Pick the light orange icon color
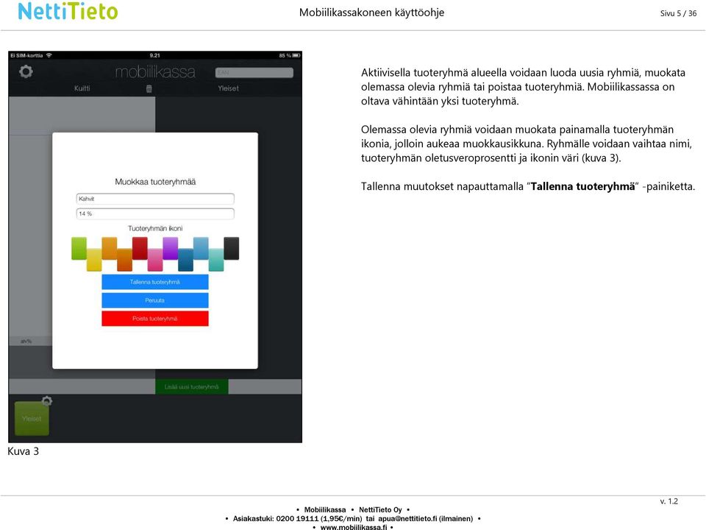This screenshot has width=706, height=530. [x=110, y=248]
